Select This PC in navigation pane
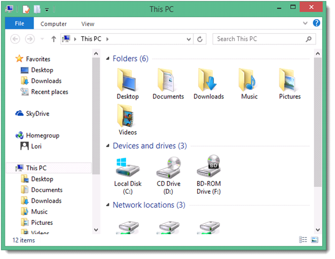This screenshot has width=335, height=259. click(x=49, y=168)
